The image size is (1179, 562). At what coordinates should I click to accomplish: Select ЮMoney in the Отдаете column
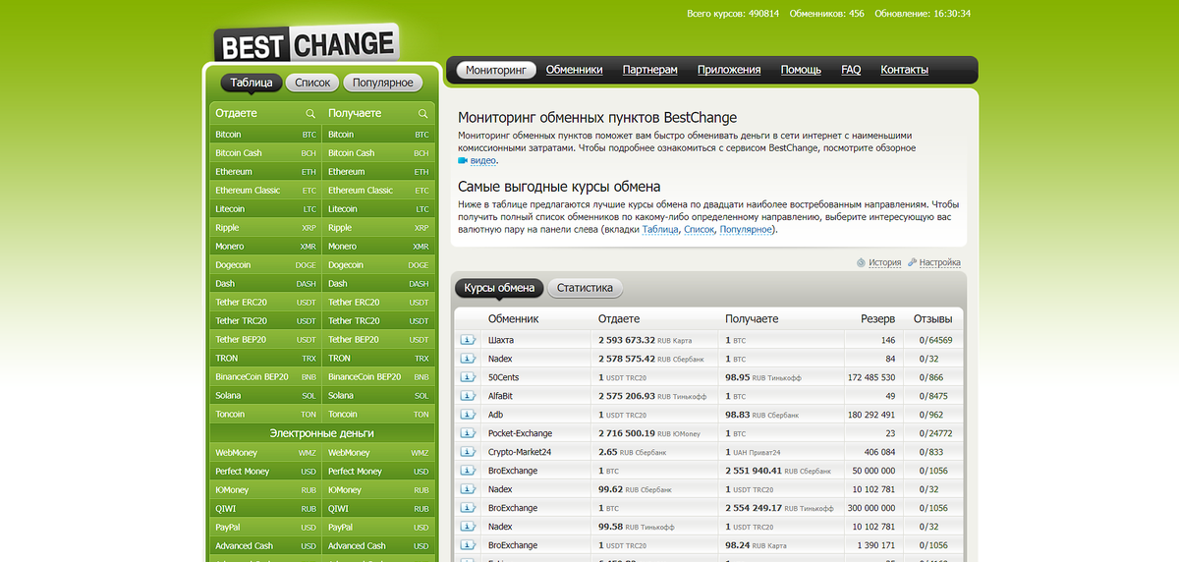click(x=265, y=490)
